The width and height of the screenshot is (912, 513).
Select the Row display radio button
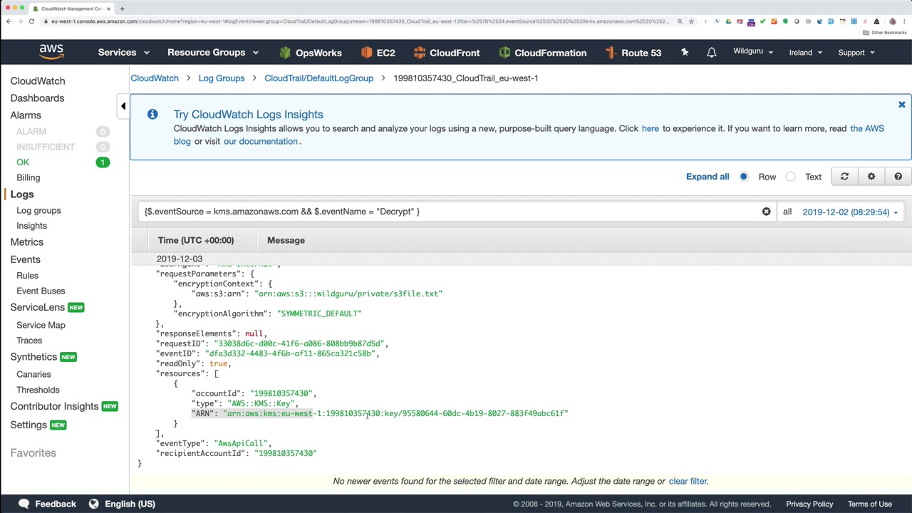pos(744,177)
